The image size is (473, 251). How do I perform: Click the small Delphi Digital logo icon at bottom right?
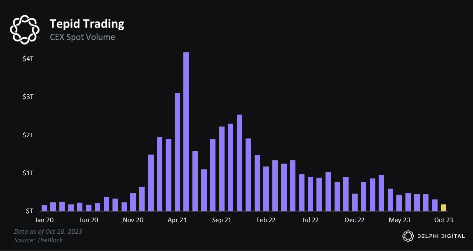tap(407, 236)
